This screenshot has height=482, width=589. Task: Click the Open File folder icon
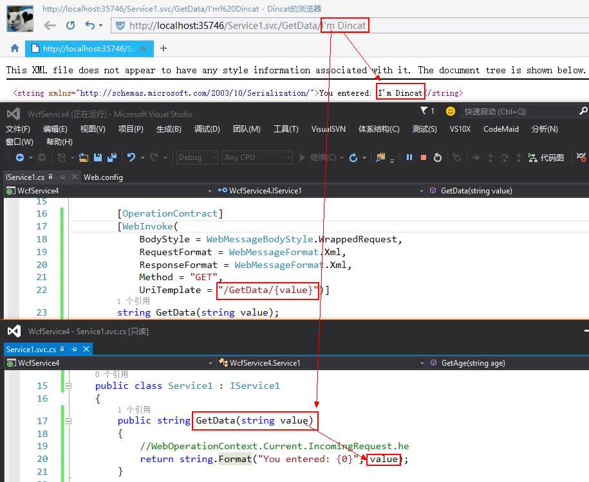pos(84,157)
